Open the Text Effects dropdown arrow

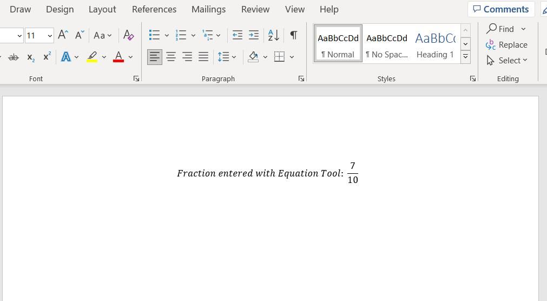tap(76, 57)
